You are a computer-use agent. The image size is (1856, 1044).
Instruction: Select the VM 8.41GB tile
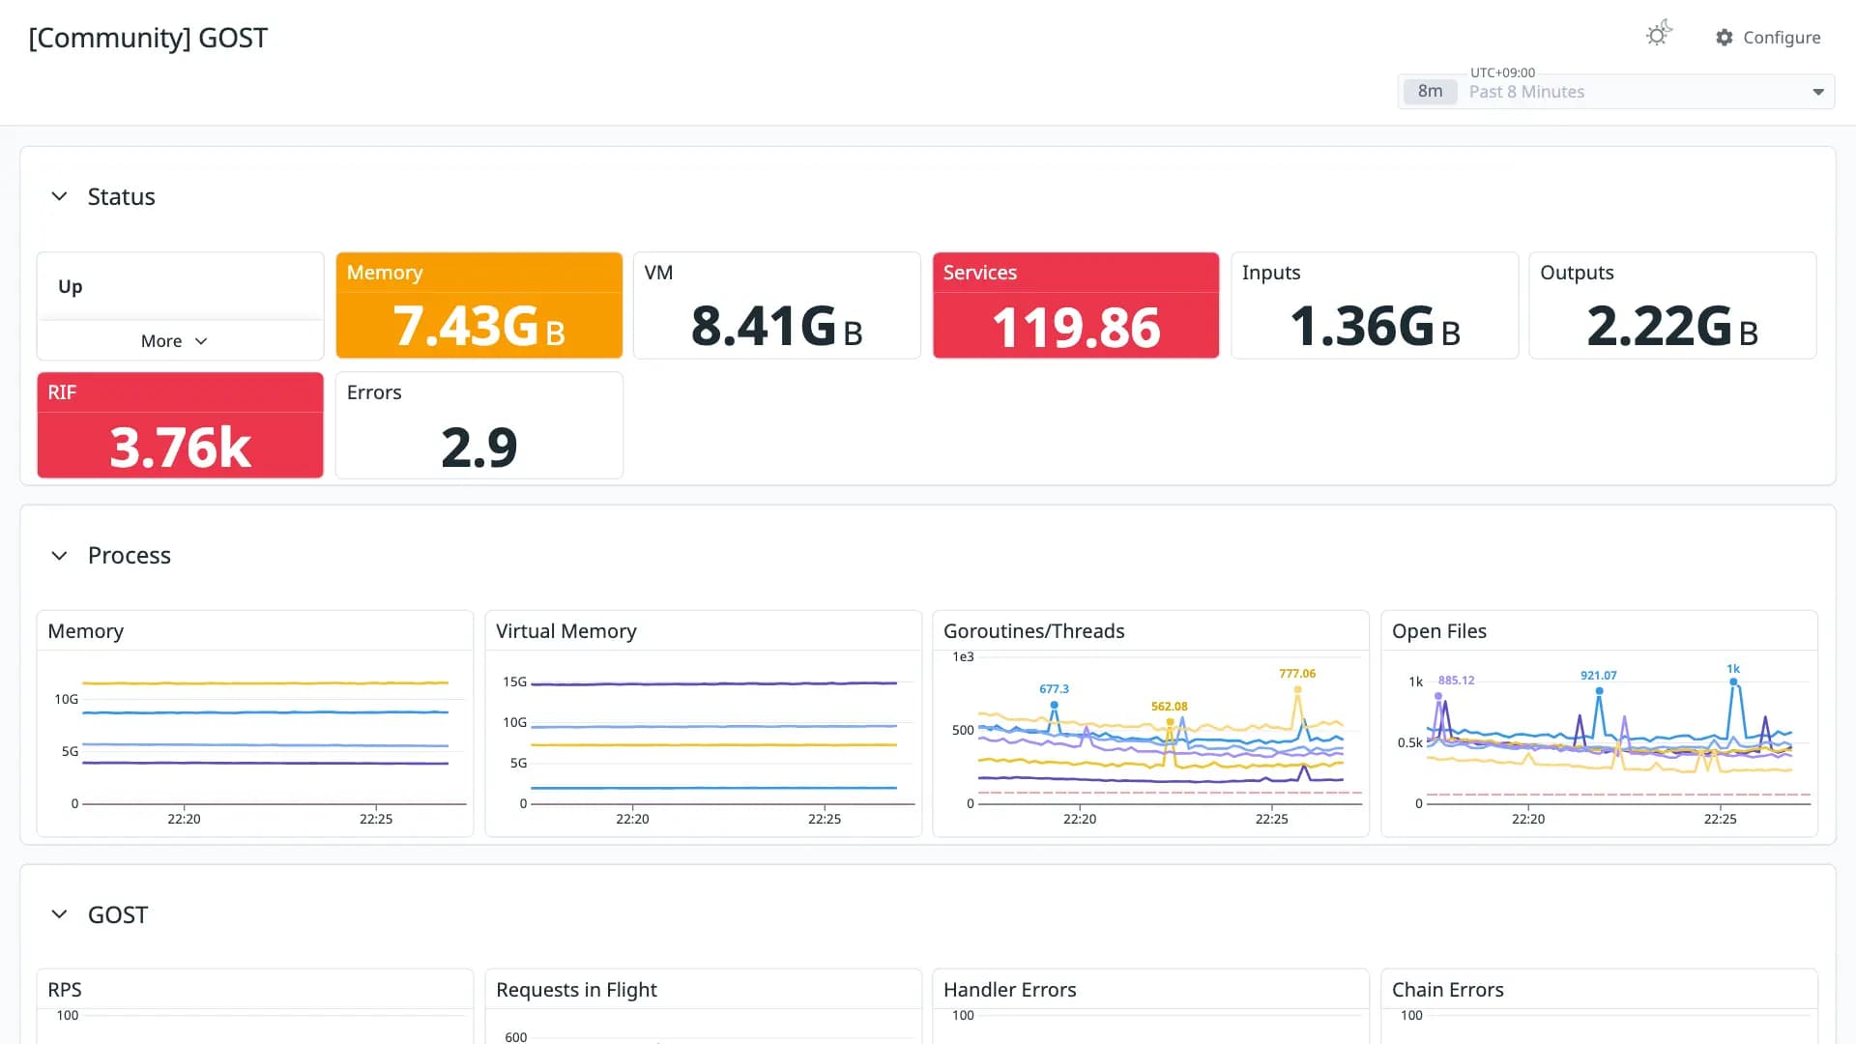click(x=777, y=305)
